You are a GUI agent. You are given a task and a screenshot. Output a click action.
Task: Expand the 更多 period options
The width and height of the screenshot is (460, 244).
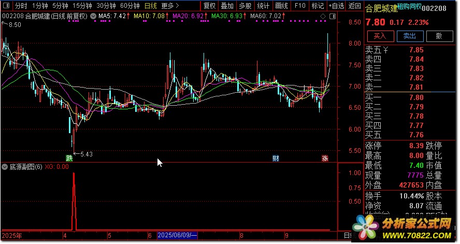(x=169, y=6)
